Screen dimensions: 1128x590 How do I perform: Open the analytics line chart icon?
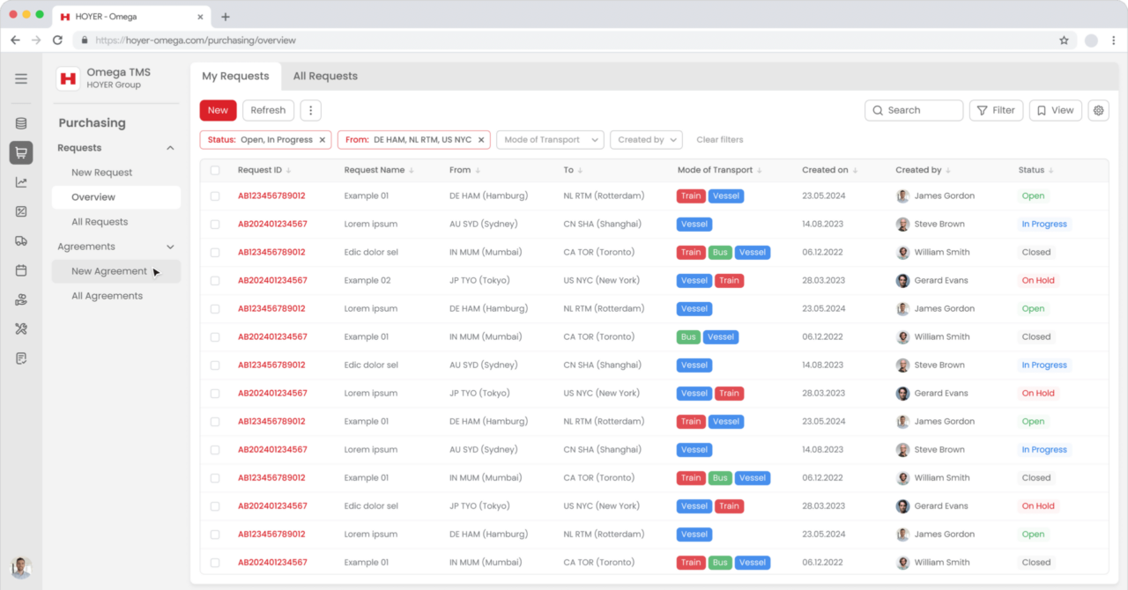21,182
